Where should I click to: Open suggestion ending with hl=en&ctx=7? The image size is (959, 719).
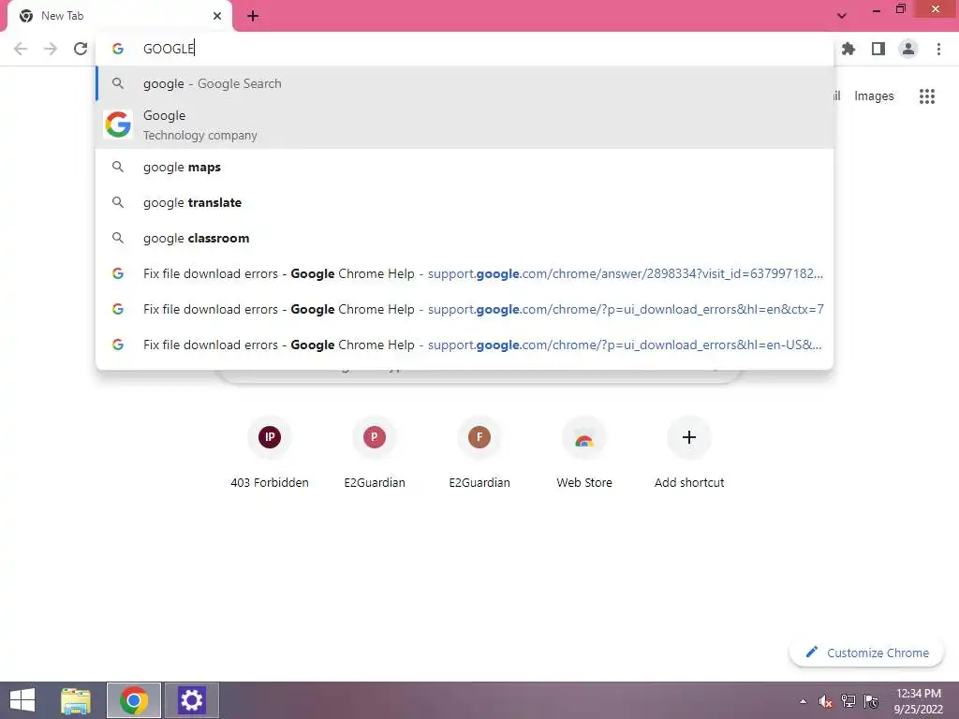(465, 309)
